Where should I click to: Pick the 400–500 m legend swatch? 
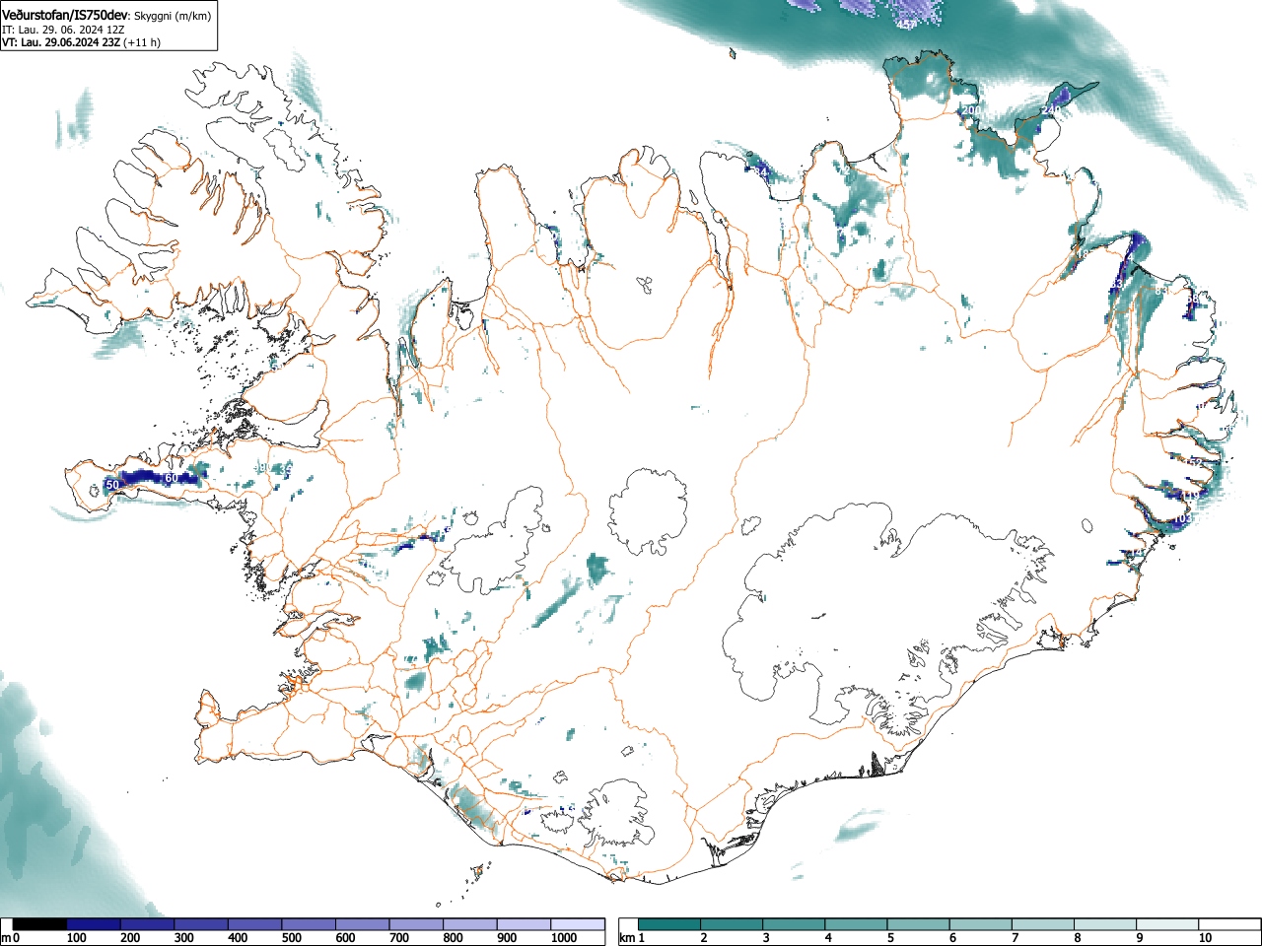point(255,924)
